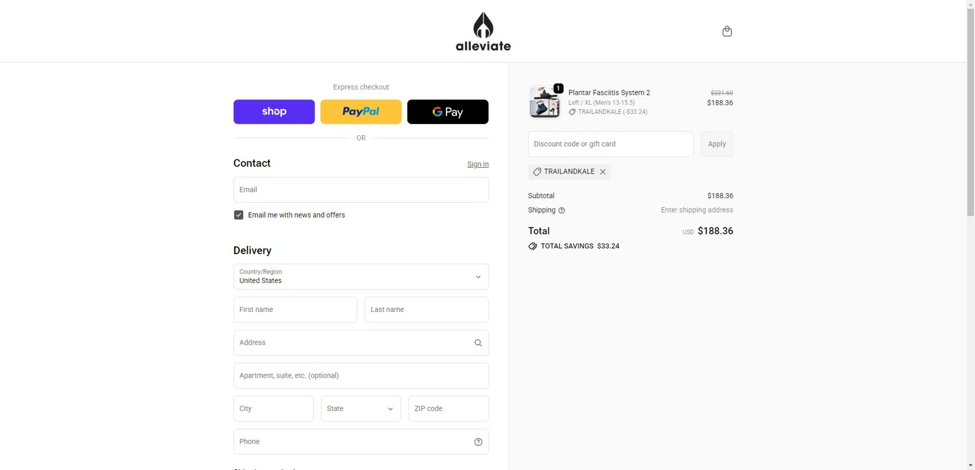Click the struck-through $221.60 price

coord(721,93)
